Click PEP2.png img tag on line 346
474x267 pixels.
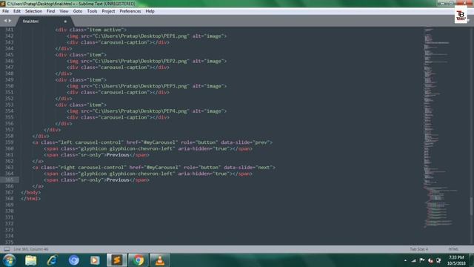(147, 61)
